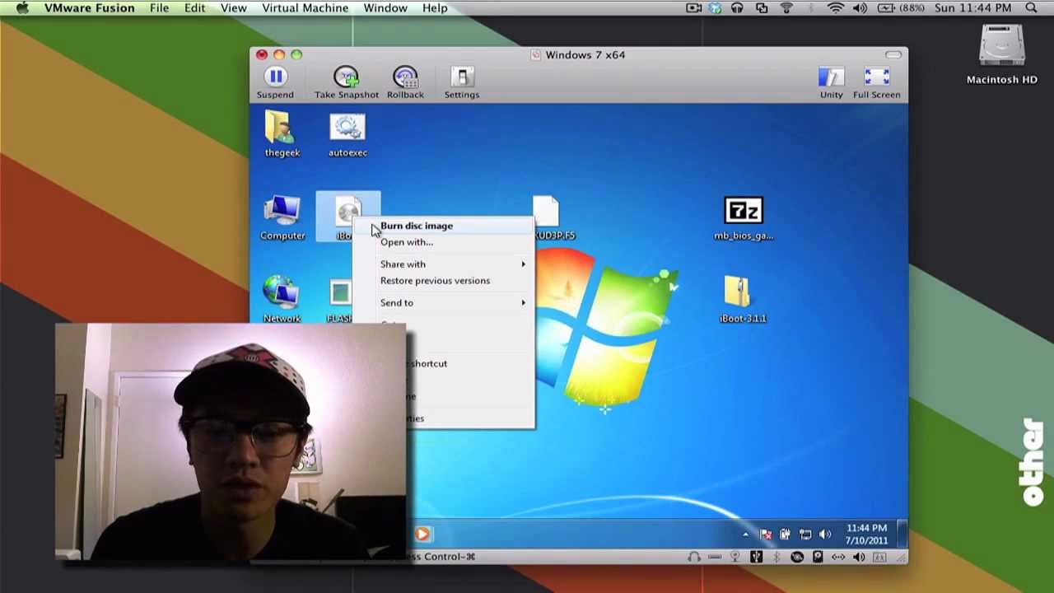Click VMware status bar USB device icon
This screenshot has width=1054, height=593.
point(756,557)
